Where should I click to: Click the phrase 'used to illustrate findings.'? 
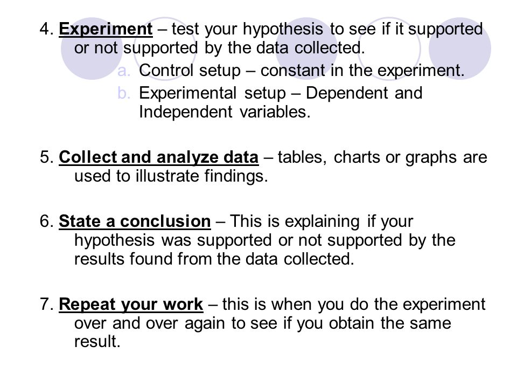(x=171, y=176)
